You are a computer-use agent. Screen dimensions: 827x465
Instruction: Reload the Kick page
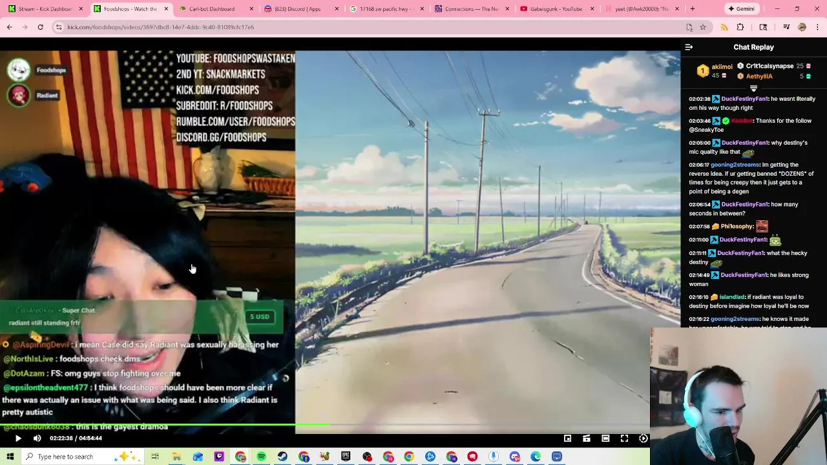[40, 27]
